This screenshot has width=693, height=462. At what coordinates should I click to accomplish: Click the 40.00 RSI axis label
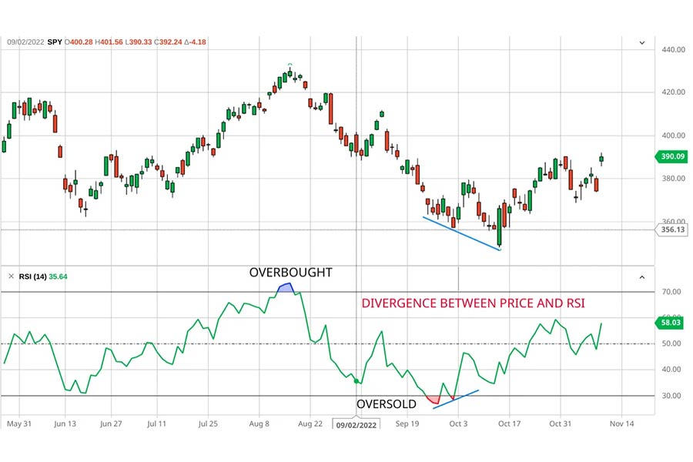pyautogui.click(x=671, y=370)
